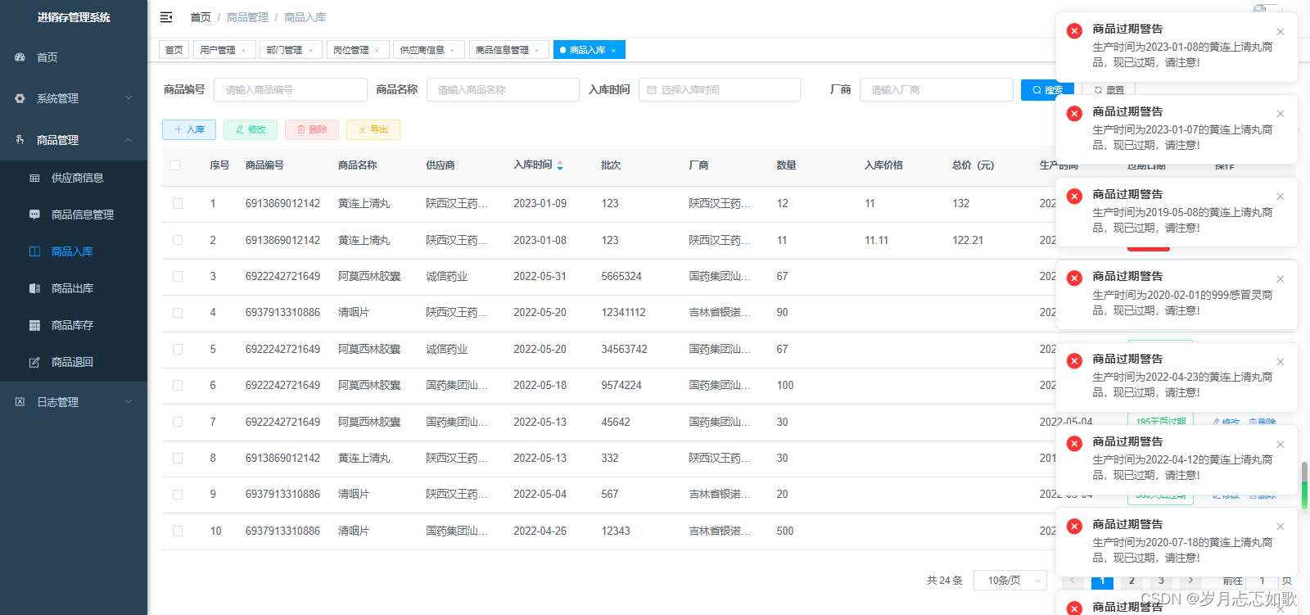Image resolution: width=1310 pixels, height=615 pixels.
Task: Select 商品入库 in the sidebar
Action: [x=74, y=251]
